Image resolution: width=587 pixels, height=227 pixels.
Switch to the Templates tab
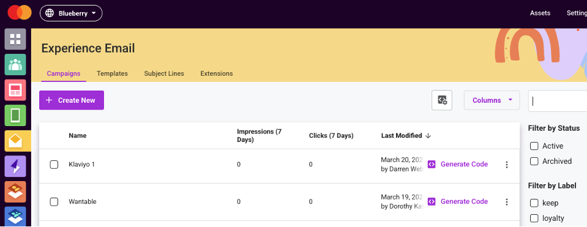pos(112,73)
